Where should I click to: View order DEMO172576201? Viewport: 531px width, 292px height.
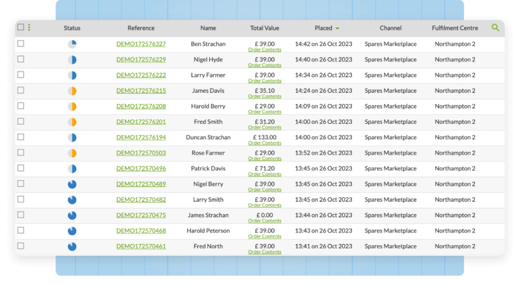click(x=141, y=122)
